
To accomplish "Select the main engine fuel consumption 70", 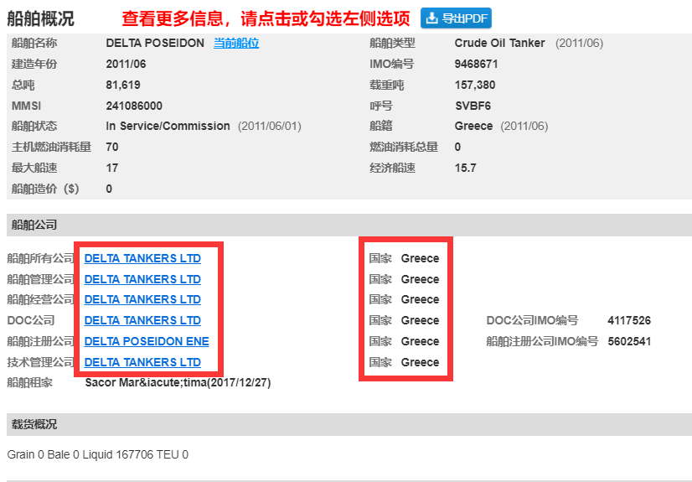I will pyautogui.click(x=112, y=147).
